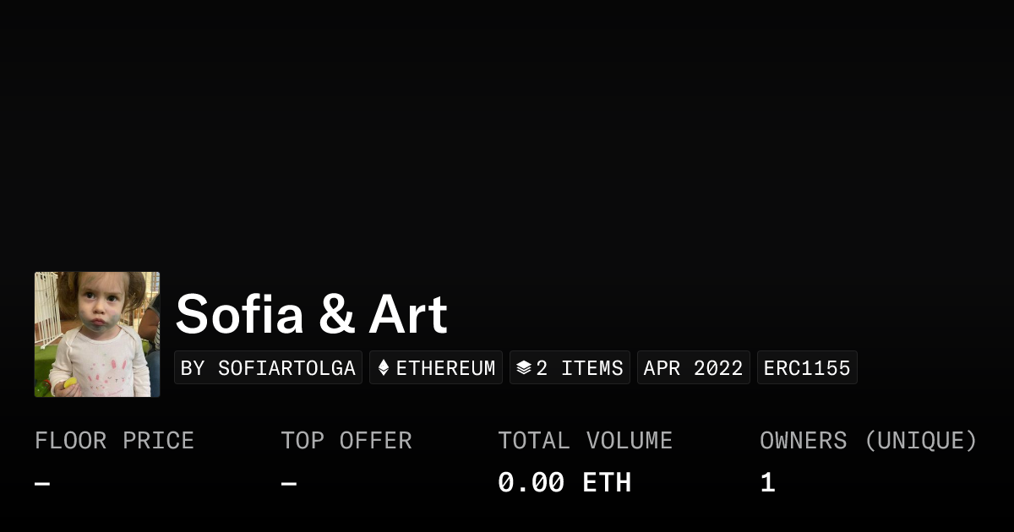Click the (UNIQUE) qualifier text
The height and width of the screenshot is (532, 1014).
(920, 441)
